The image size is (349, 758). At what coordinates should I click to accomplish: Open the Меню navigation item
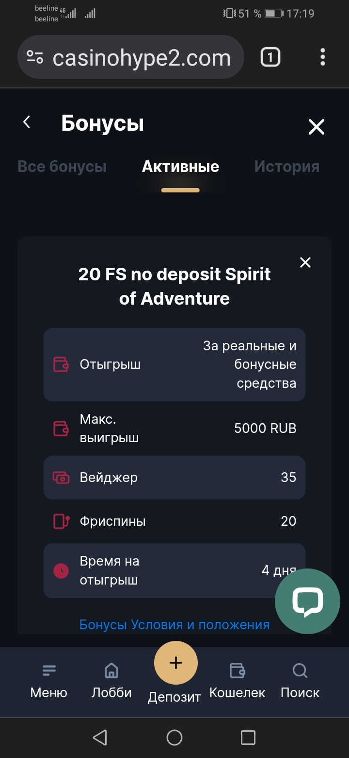tap(48, 681)
